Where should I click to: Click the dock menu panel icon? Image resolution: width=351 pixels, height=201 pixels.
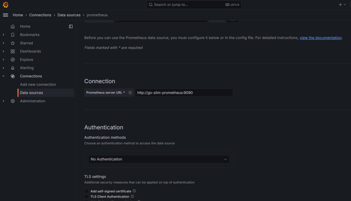pos(71,26)
